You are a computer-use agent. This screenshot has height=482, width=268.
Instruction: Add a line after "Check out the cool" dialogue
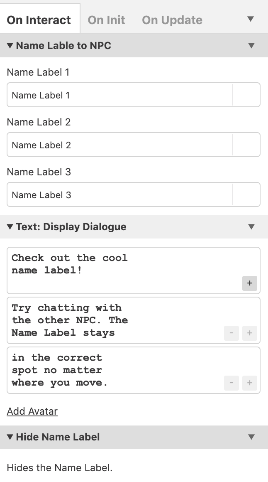(x=250, y=283)
